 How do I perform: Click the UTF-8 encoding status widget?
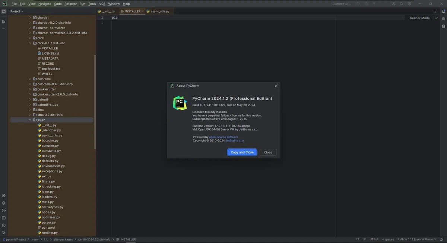coord(374,239)
